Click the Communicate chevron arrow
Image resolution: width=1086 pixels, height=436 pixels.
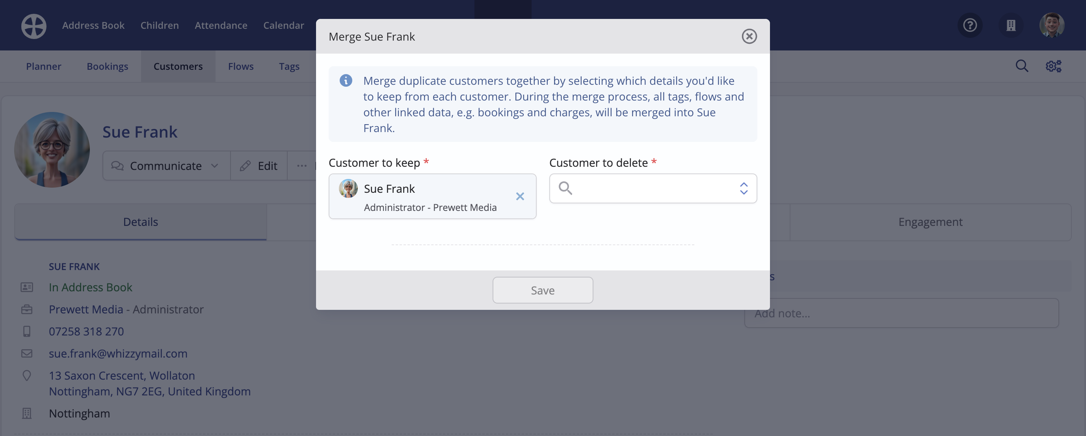pos(214,166)
